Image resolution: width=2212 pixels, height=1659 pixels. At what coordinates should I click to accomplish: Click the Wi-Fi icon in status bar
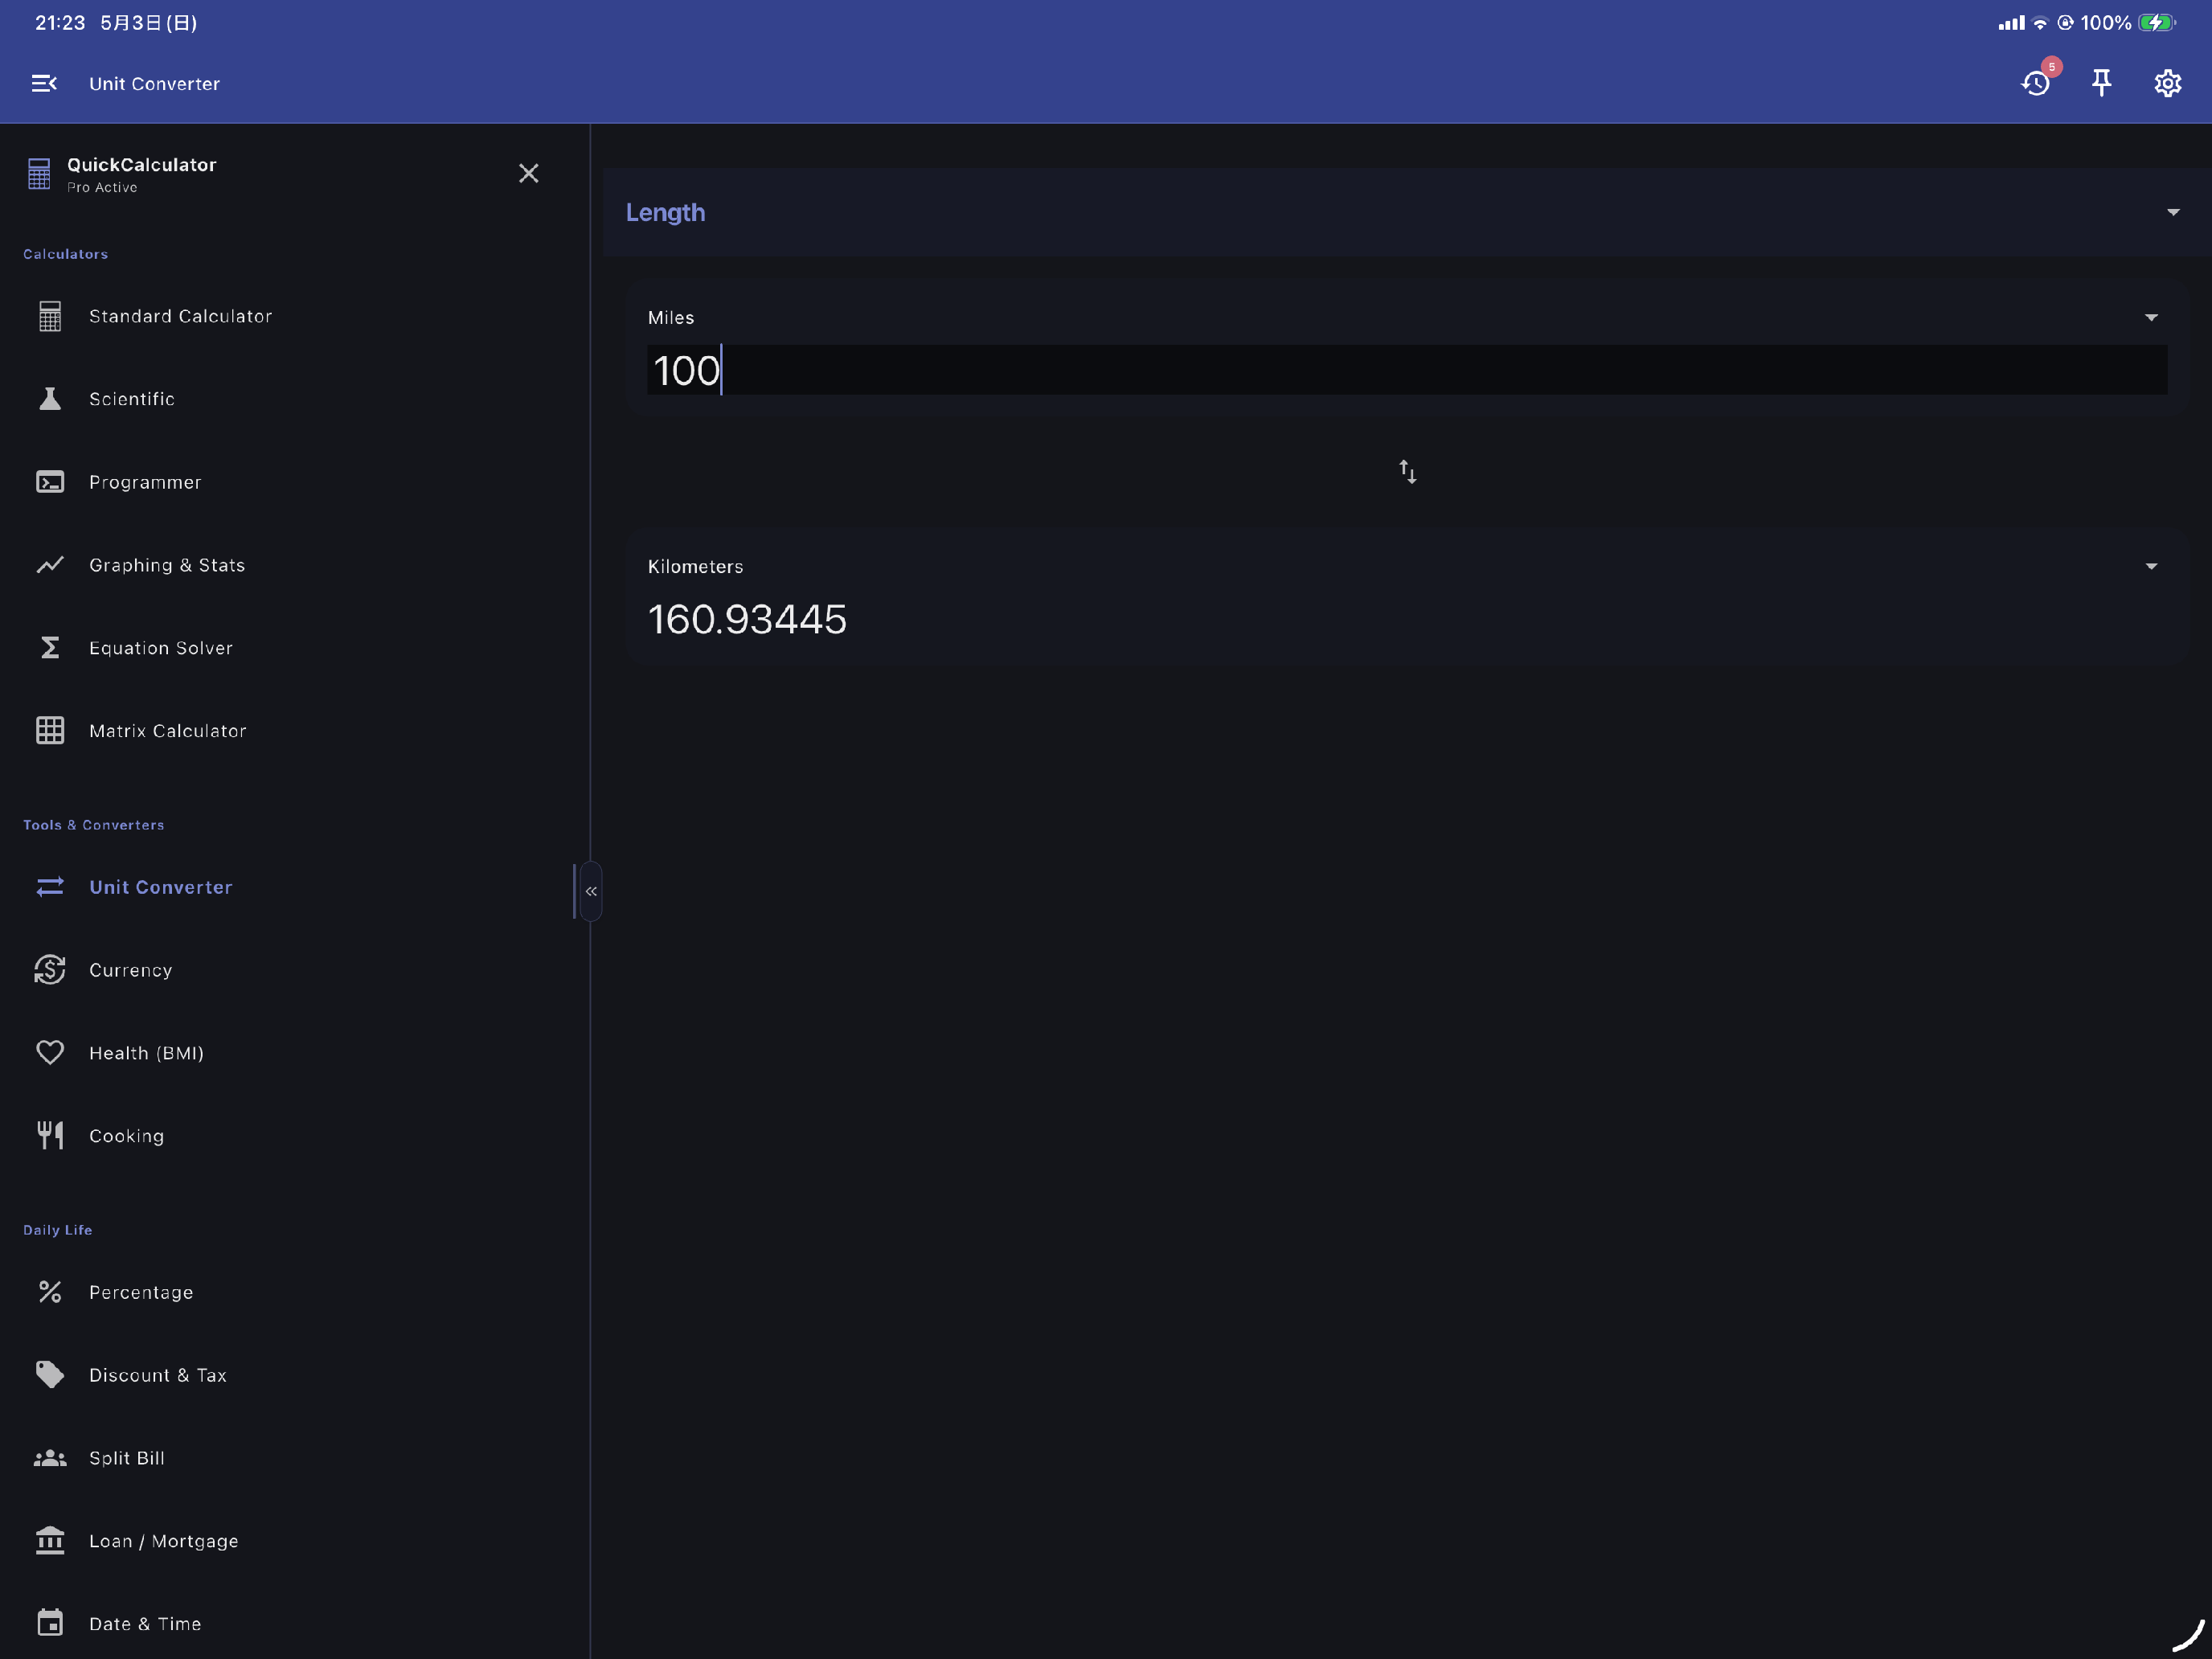click(x=2039, y=23)
